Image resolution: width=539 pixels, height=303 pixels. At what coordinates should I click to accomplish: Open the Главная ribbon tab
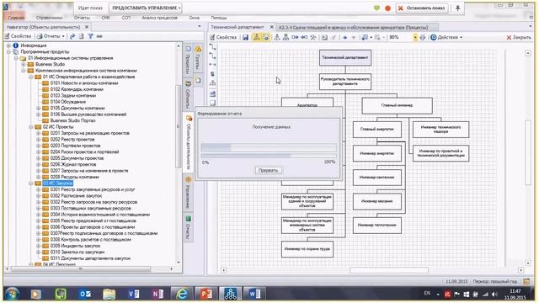16,18
